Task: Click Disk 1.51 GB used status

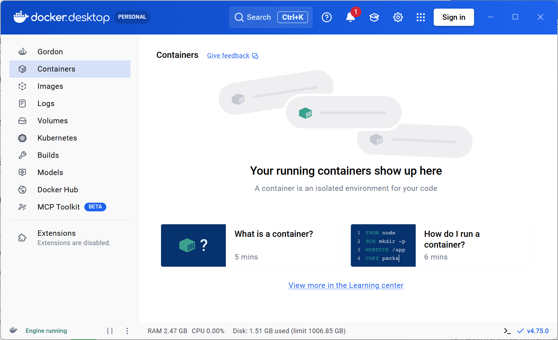Action: (x=289, y=331)
